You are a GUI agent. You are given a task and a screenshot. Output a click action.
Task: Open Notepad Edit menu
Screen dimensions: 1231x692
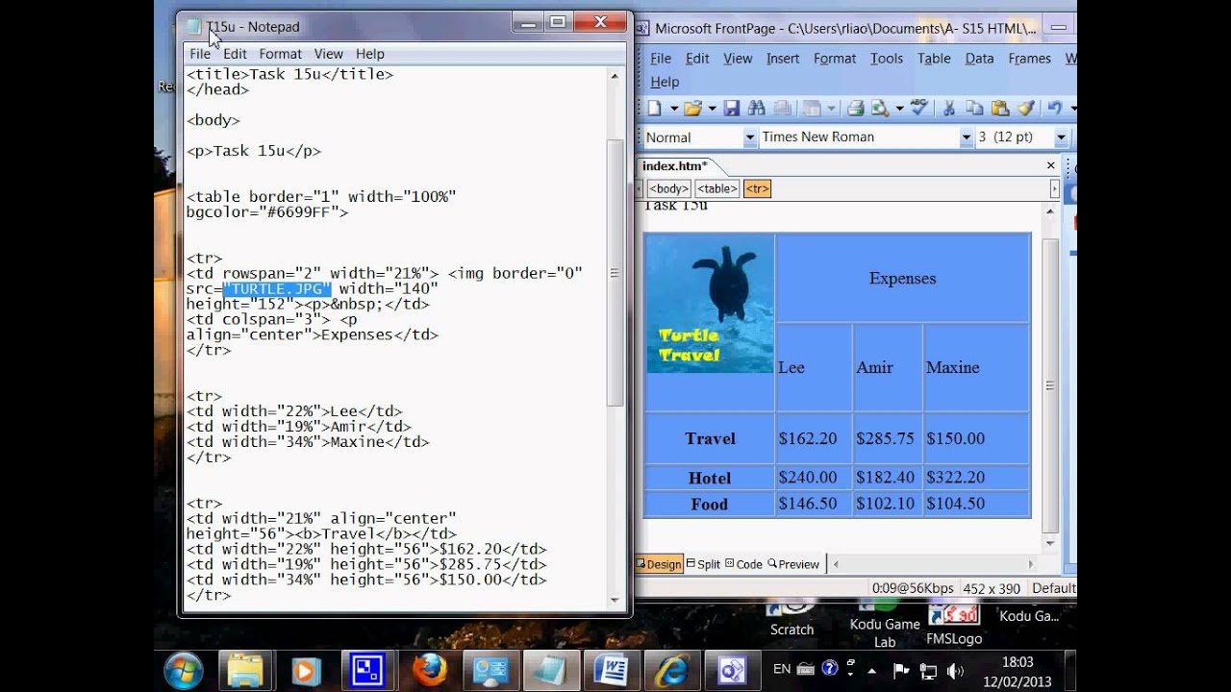click(235, 54)
